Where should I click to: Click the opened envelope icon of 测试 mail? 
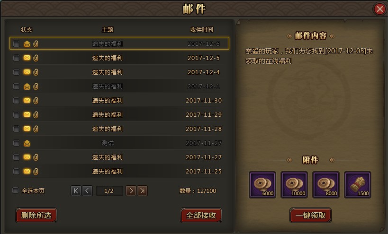pos(27,143)
